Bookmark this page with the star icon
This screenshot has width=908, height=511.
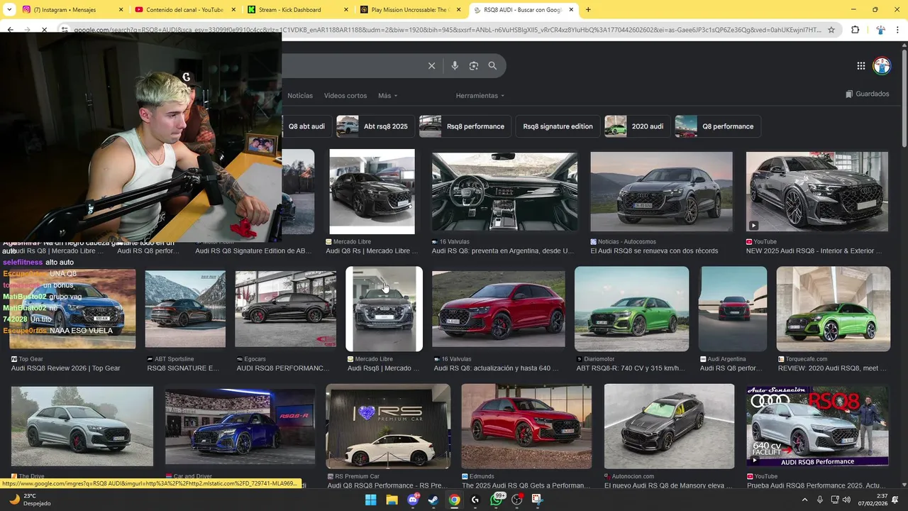831,30
